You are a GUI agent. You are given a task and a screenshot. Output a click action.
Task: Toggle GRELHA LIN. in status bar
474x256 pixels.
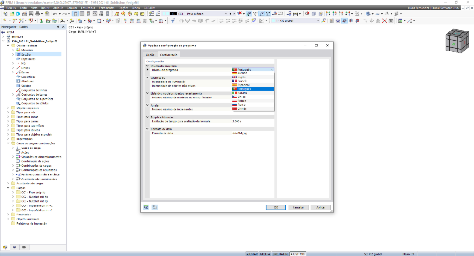tap(280, 254)
